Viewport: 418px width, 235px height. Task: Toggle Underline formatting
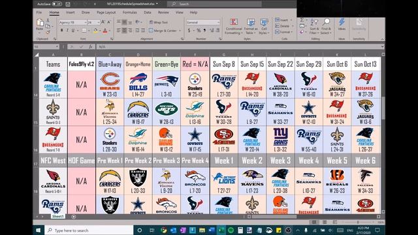(72, 31)
